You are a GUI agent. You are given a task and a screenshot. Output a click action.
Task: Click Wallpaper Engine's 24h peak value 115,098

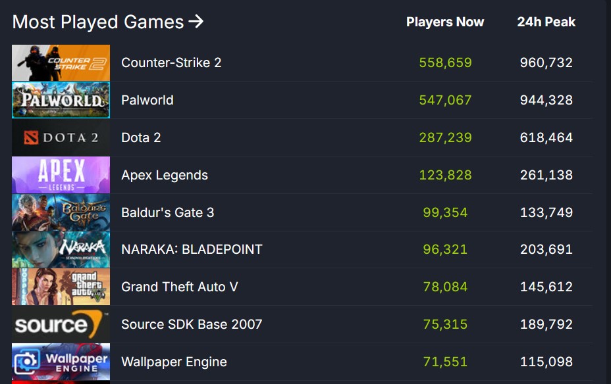pos(546,362)
